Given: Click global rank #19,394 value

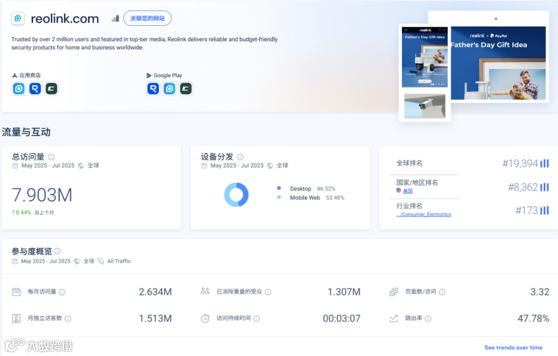Looking at the screenshot, I should pyautogui.click(x=520, y=163).
